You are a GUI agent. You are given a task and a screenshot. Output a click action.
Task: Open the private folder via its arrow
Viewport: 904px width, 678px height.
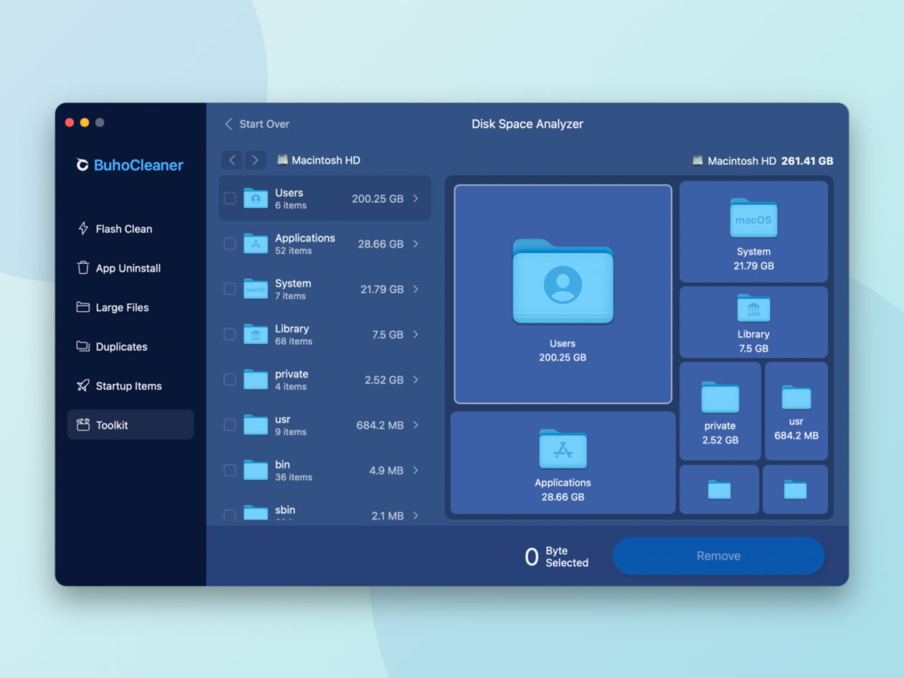coord(415,380)
